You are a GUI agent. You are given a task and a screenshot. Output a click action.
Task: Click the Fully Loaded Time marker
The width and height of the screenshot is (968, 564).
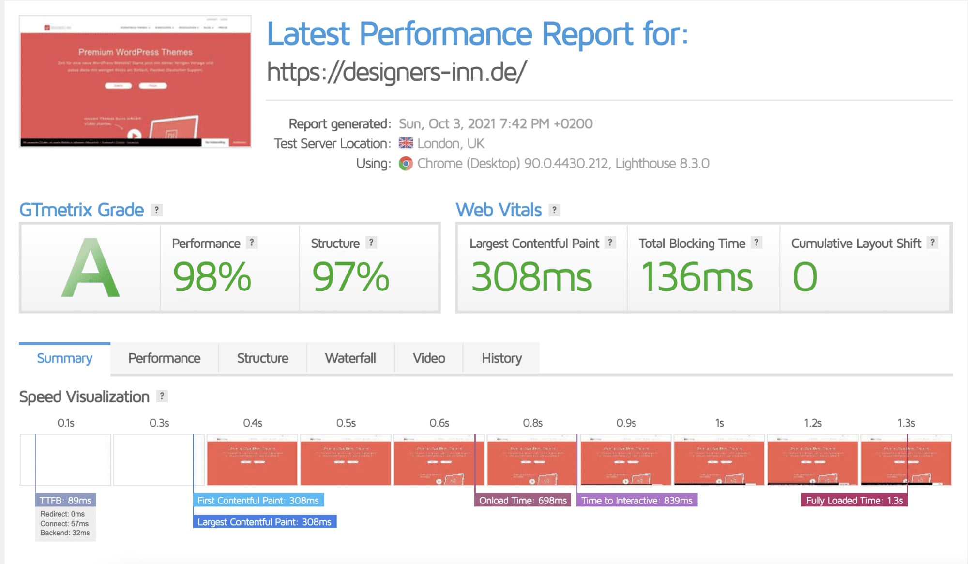[854, 500]
